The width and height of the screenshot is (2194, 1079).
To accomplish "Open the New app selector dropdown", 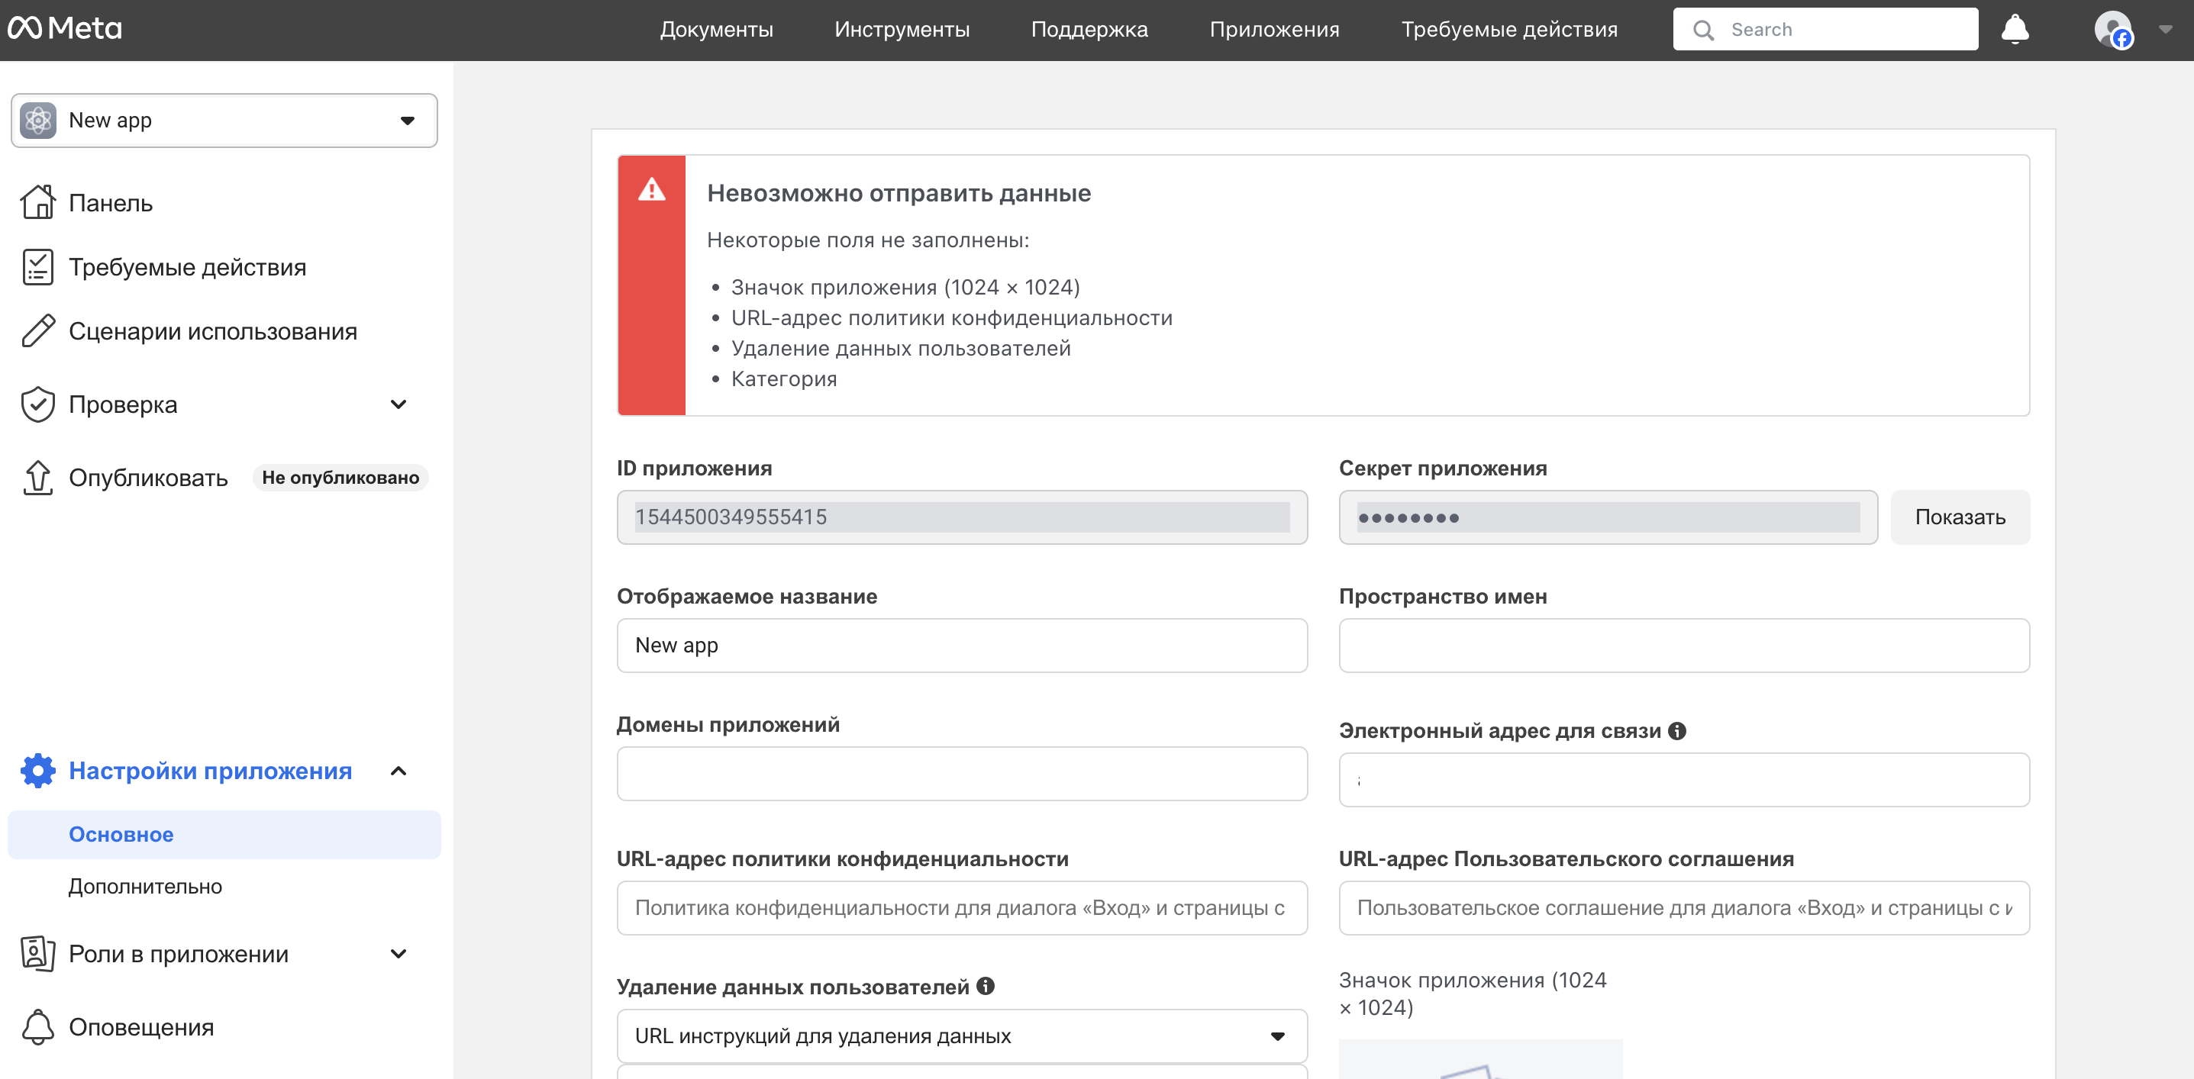I will pyautogui.click(x=224, y=120).
